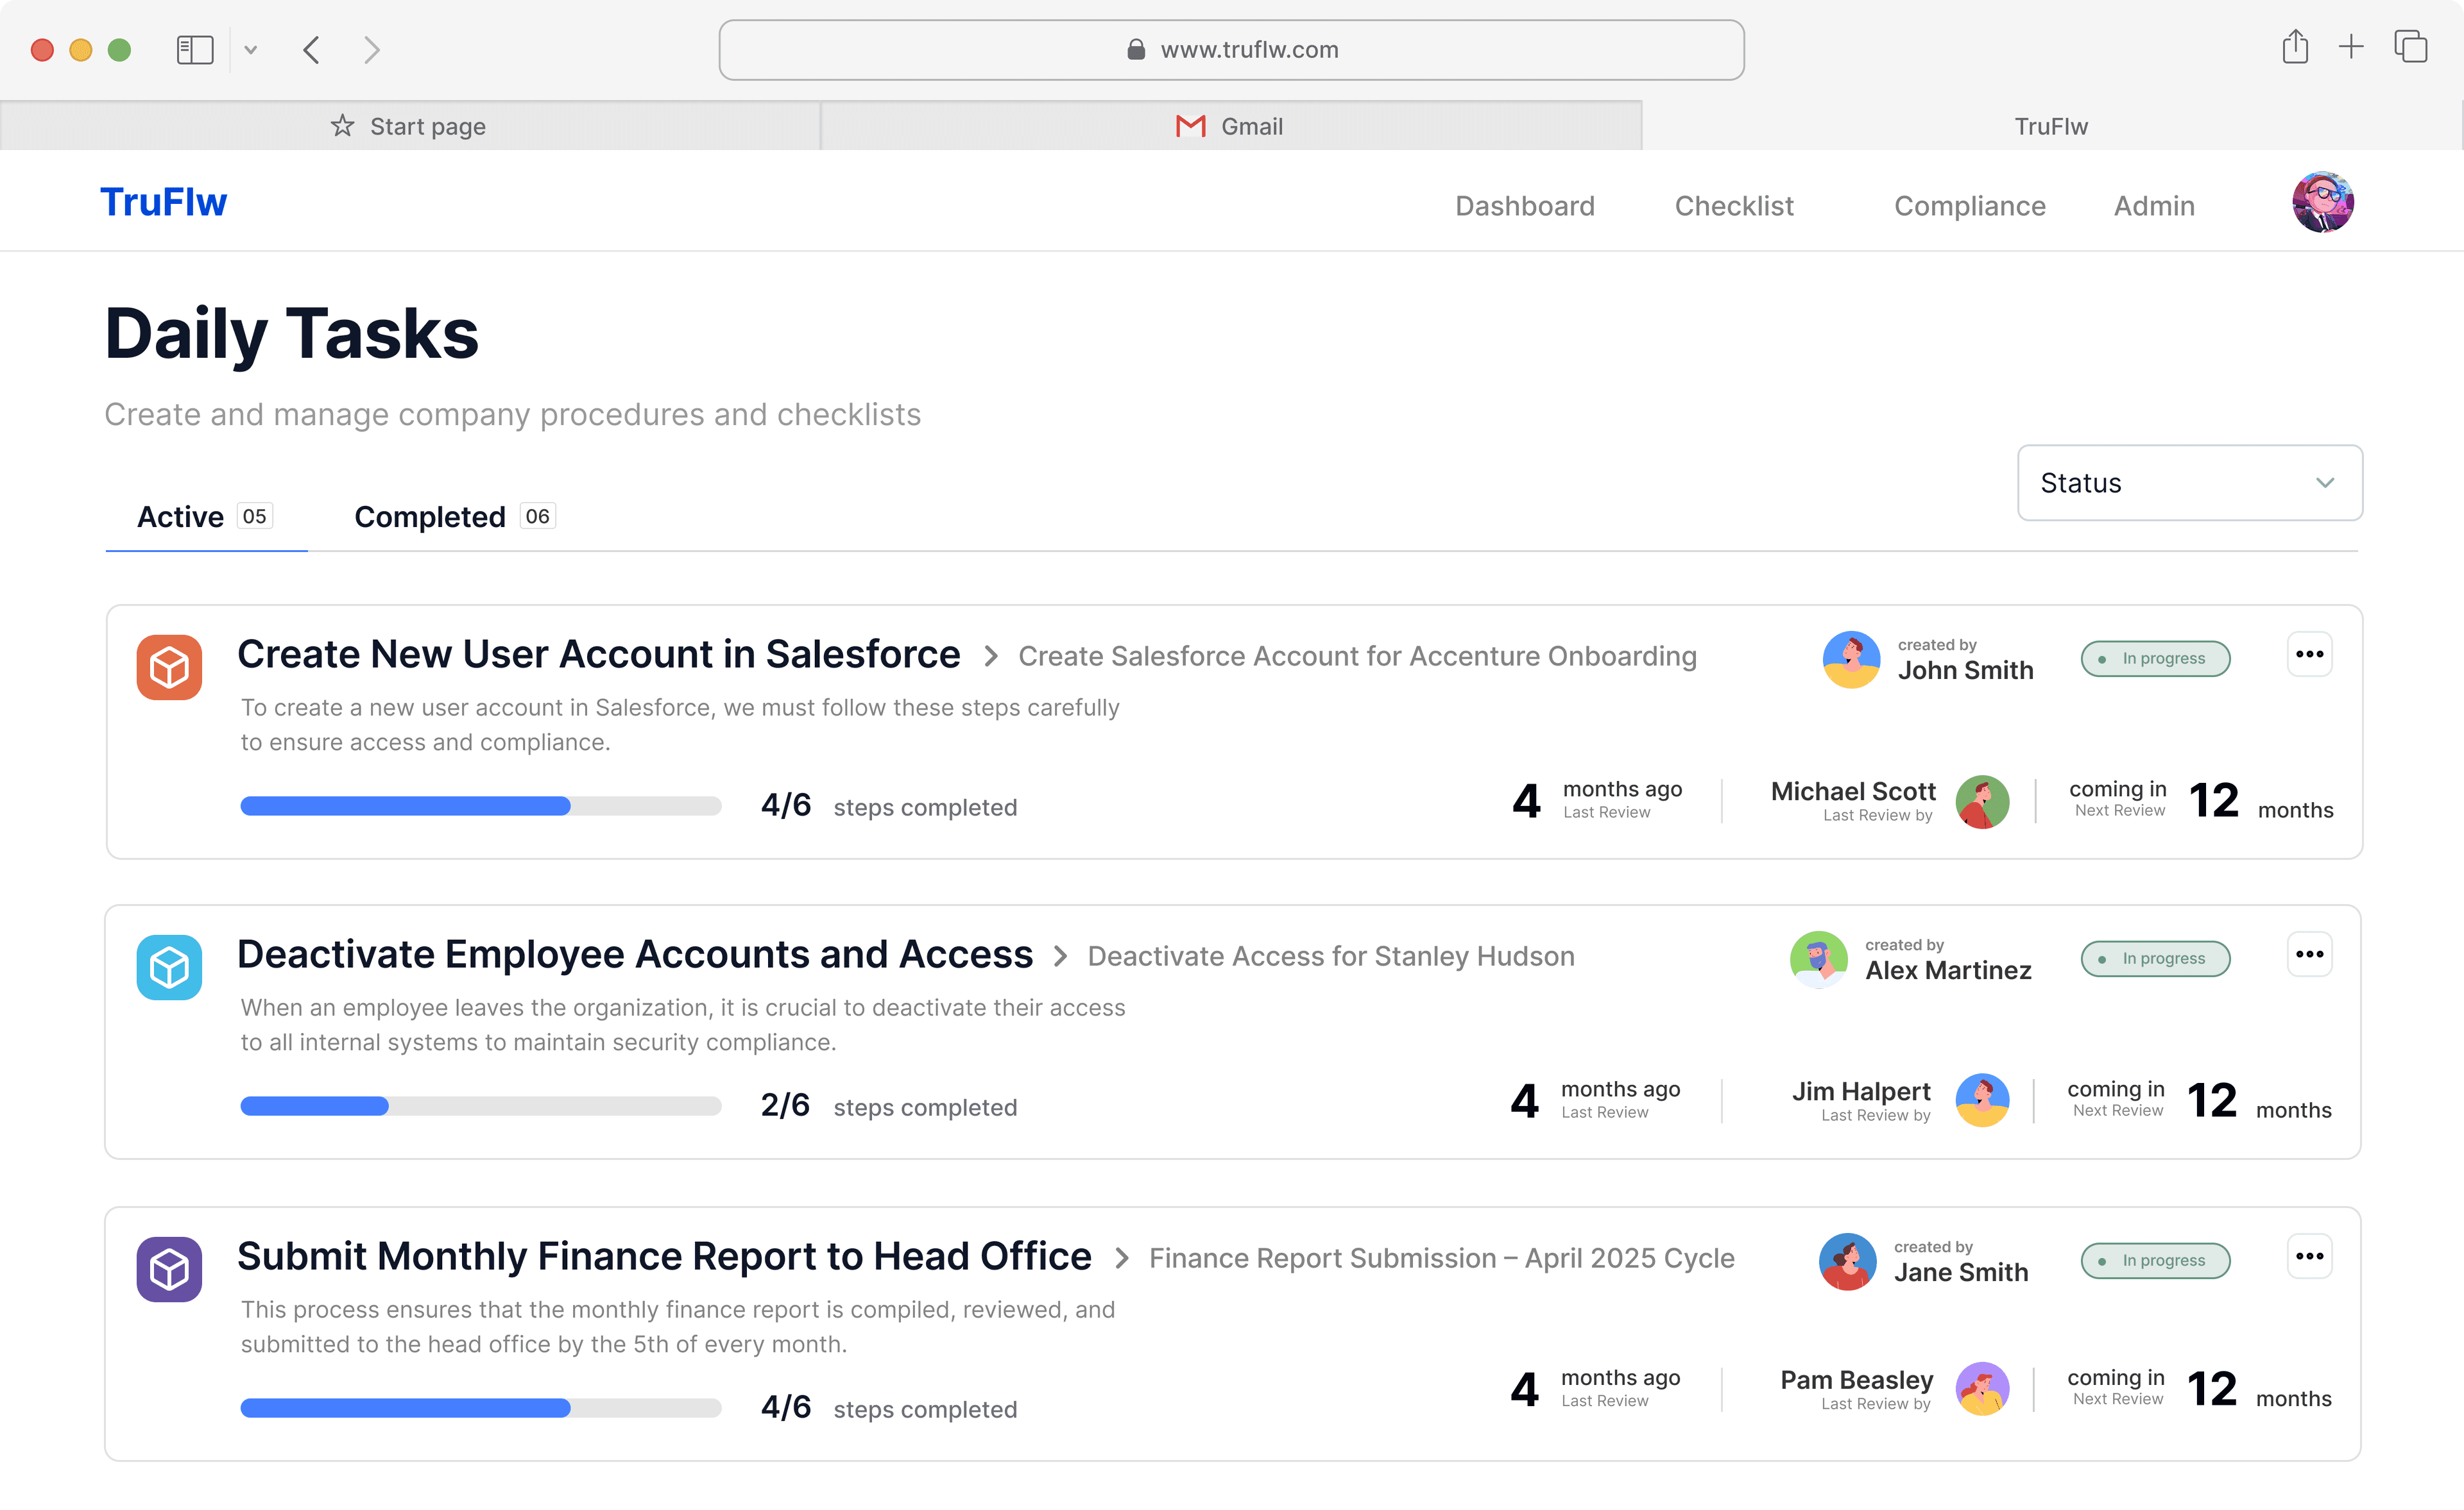The height and width of the screenshot is (1510, 2464).
Task: Click the progress bar on the Salesforce task
Action: [x=480, y=807]
